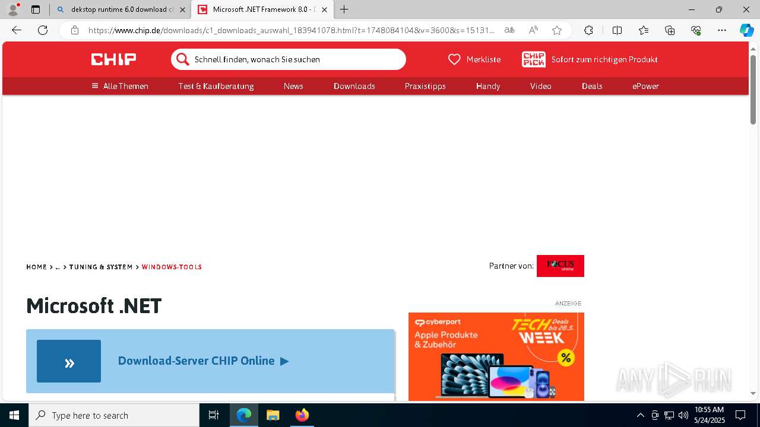Open the News menu item
760x427 pixels.
coord(293,86)
